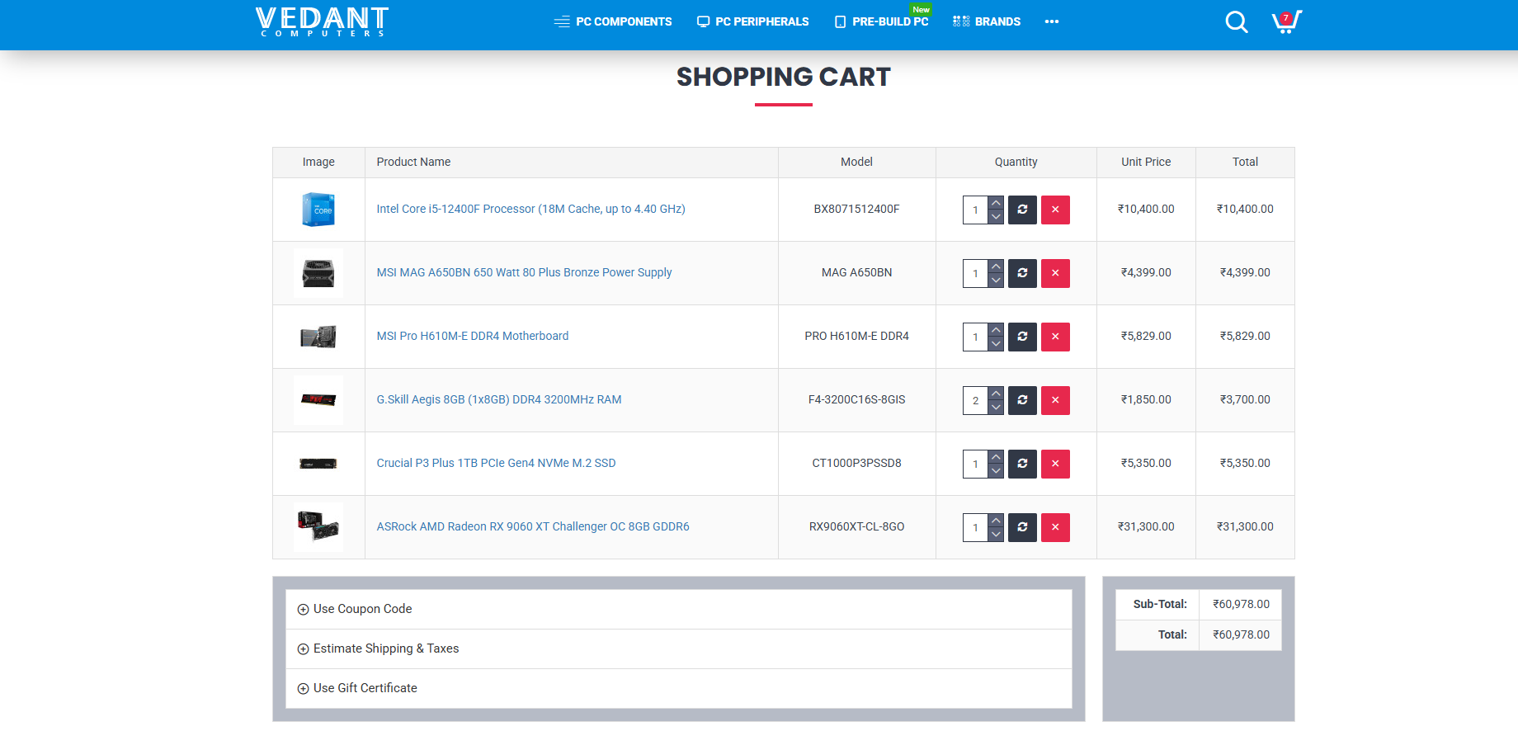The width and height of the screenshot is (1518, 731).
Task: Decrease quantity of Intel Core i5-12400F
Action: pos(996,217)
